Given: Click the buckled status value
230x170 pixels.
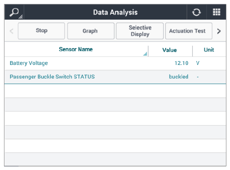Looking at the screenshot, I should click(x=178, y=77).
